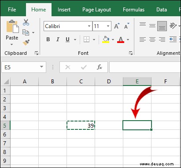Expand the Paste options arrow
181x168 pixels.
point(12,44)
